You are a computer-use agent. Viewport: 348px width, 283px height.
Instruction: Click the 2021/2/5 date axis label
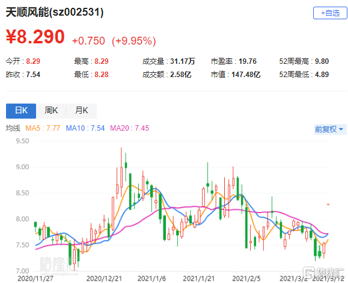point(246,278)
